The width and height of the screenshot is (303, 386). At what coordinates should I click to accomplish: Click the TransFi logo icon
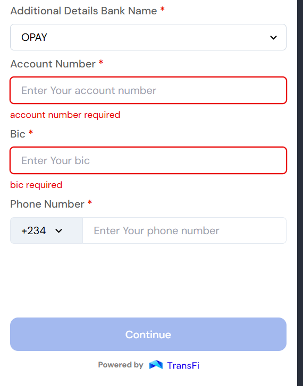156,365
